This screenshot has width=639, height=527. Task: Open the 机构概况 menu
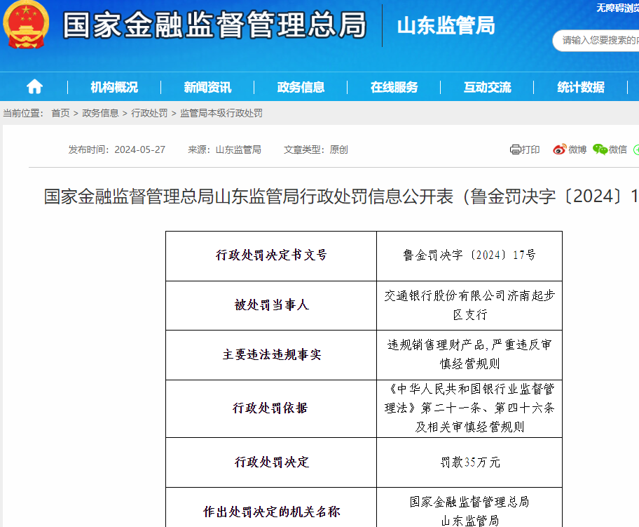pyautogui.click(x=114, y=87)
